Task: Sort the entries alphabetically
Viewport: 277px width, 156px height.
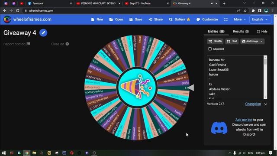Action: click(x=232, y=41)
